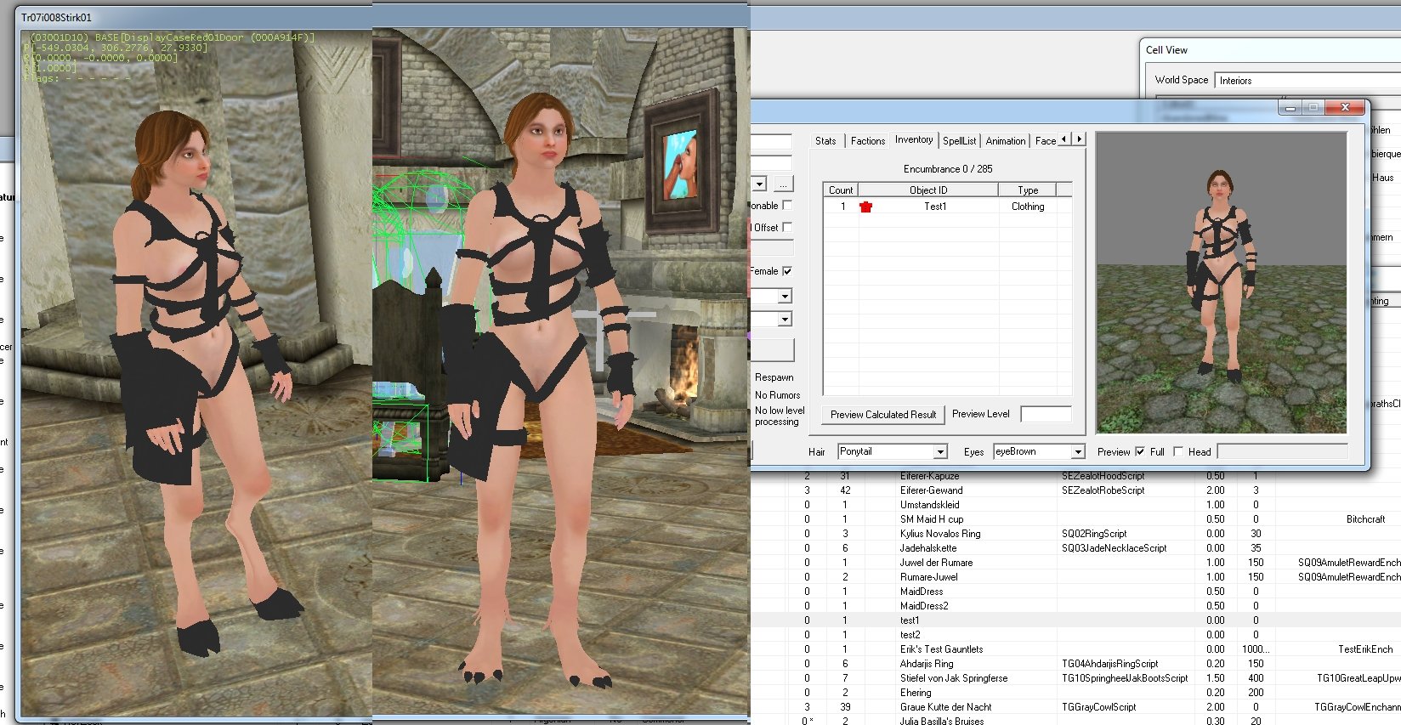
Task: Maximize the NPC dialog window
Action: pos(1313,108)
